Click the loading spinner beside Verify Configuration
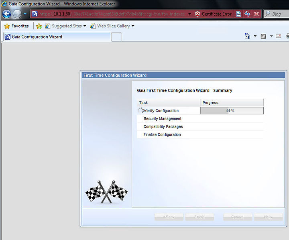 click(140, 110)
